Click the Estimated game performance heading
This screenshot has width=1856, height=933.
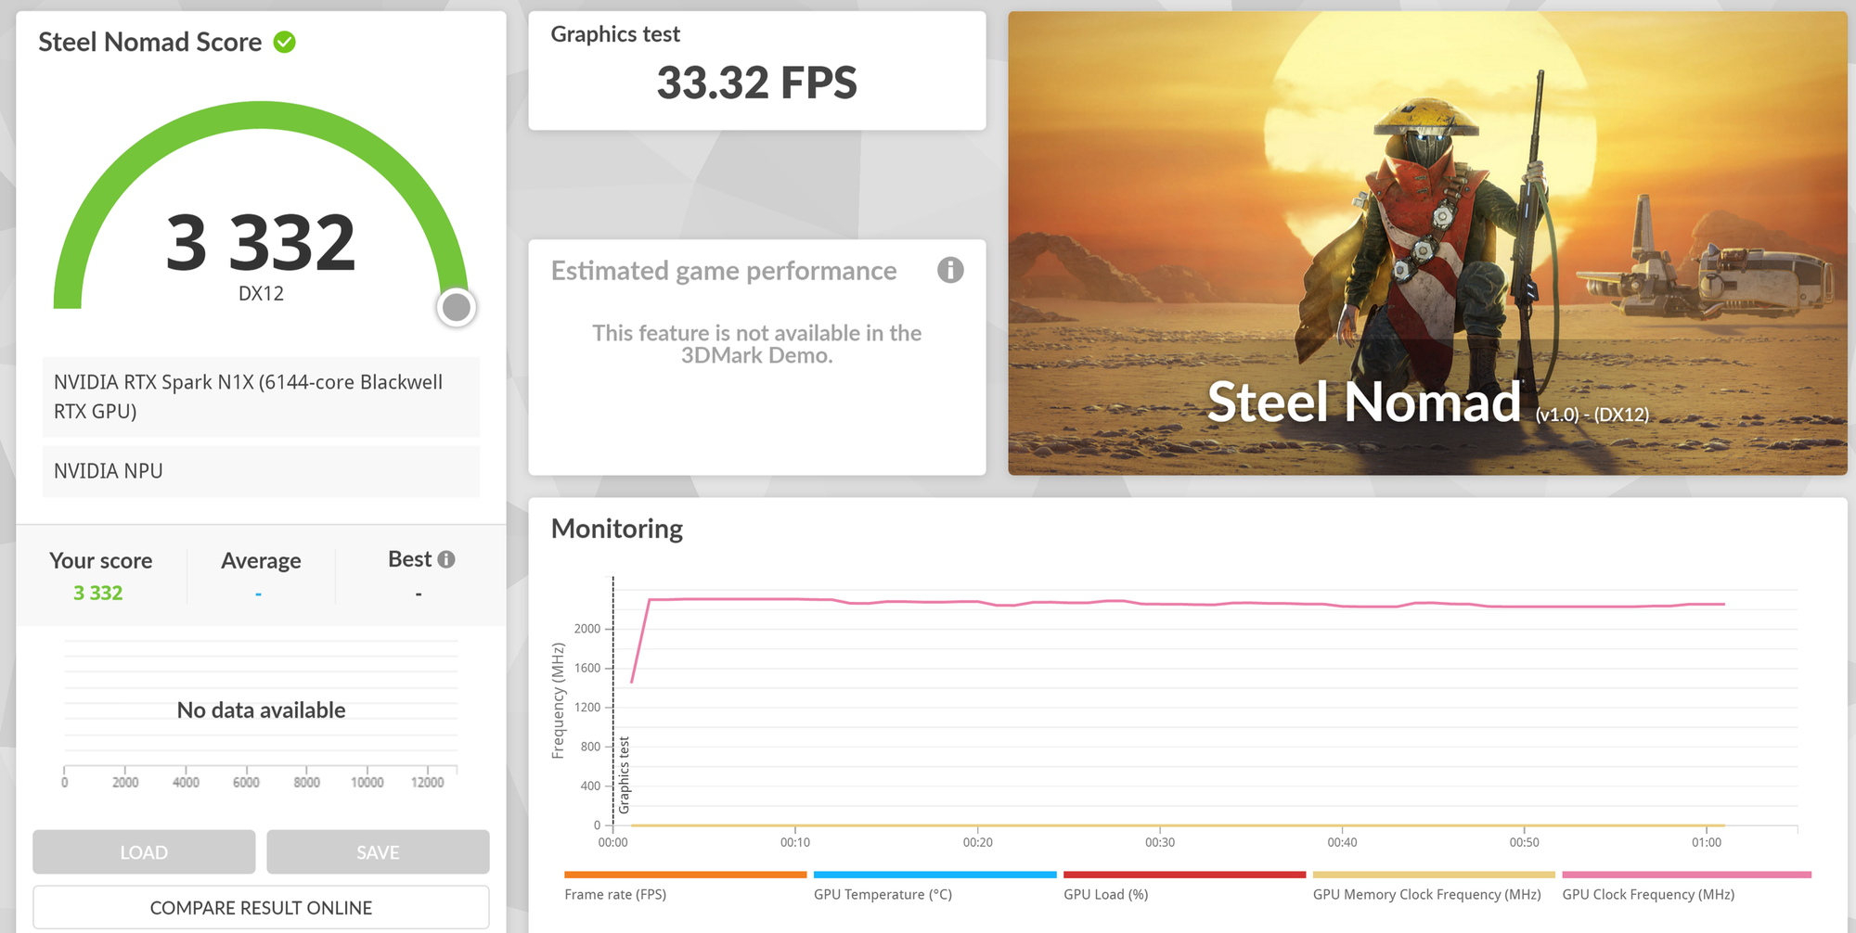[724, 271]
